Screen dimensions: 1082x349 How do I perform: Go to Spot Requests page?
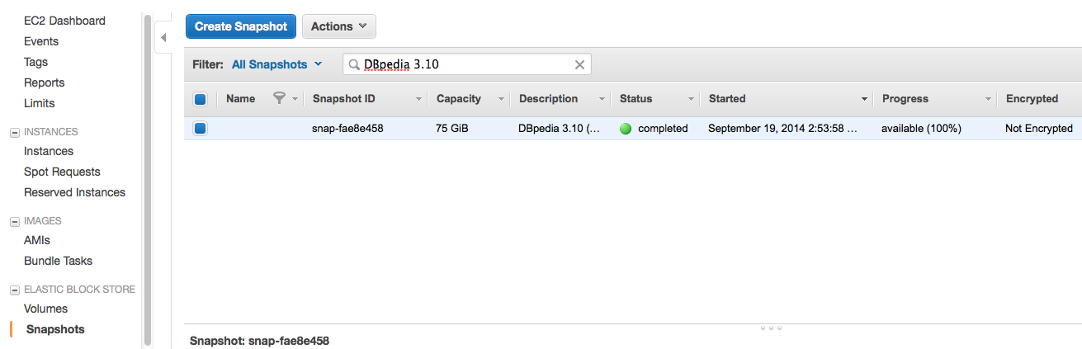point(62,172)
